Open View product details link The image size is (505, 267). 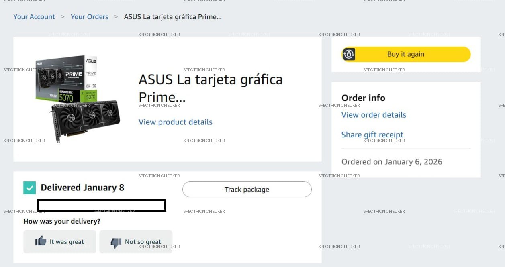coord(175,122)
